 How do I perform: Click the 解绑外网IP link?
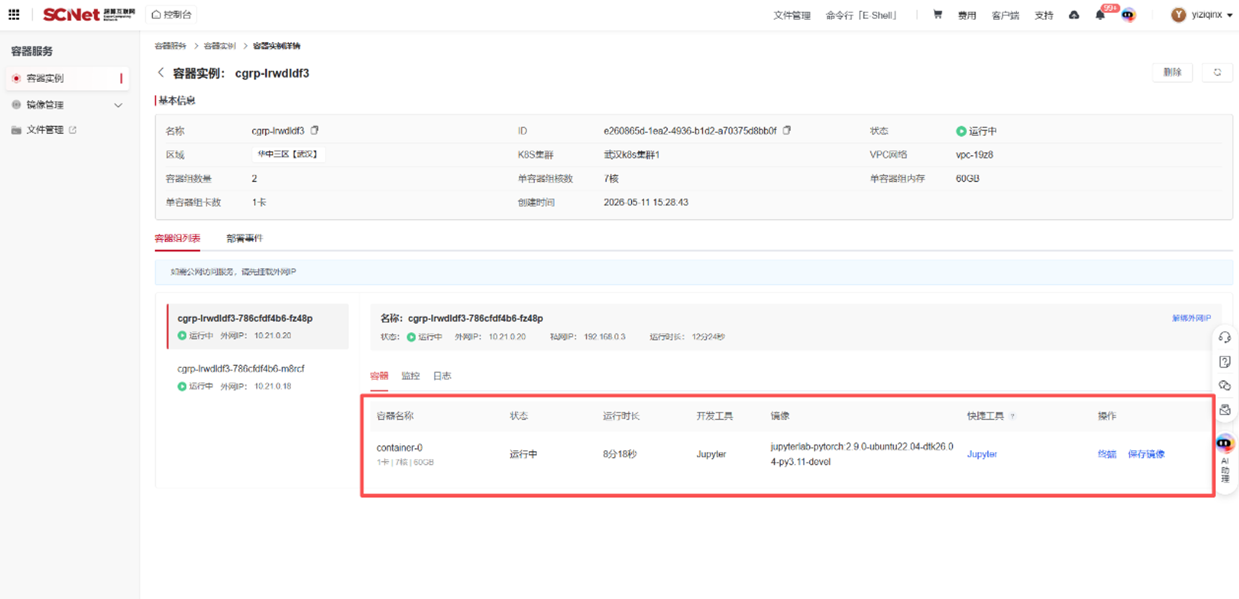tap(1191, 318)
